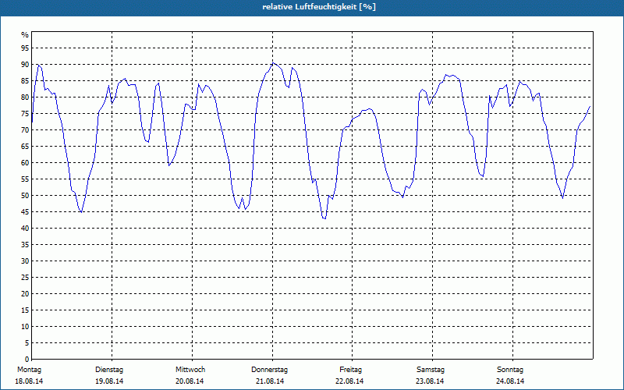This screenshot has height=390, width=624.
Task: Select y-axis value '20'
Action: pos(25,294)
